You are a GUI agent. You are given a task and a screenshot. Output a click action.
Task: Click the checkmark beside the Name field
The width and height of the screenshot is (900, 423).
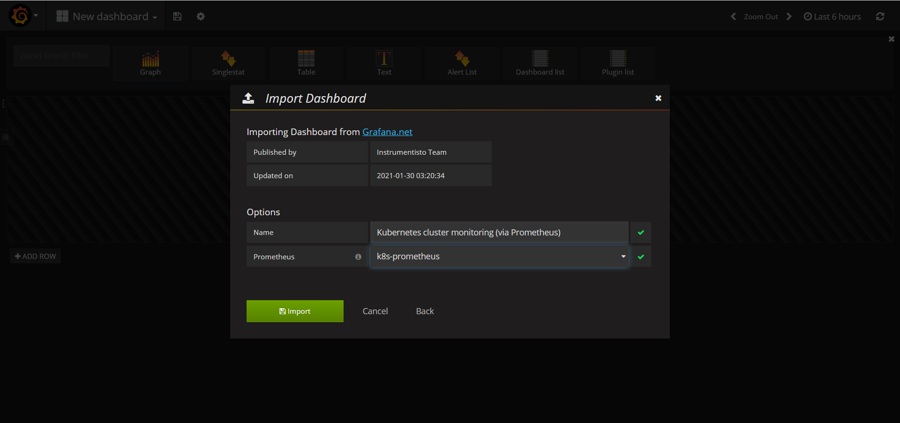coord(641,233)
